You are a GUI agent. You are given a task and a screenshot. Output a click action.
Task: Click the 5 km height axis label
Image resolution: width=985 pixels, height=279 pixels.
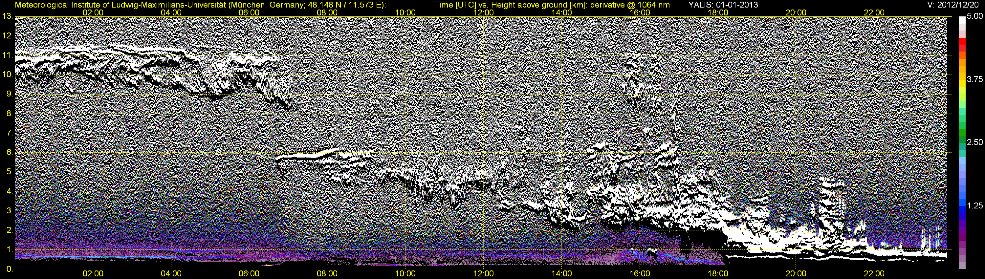(x=9, y=172)
